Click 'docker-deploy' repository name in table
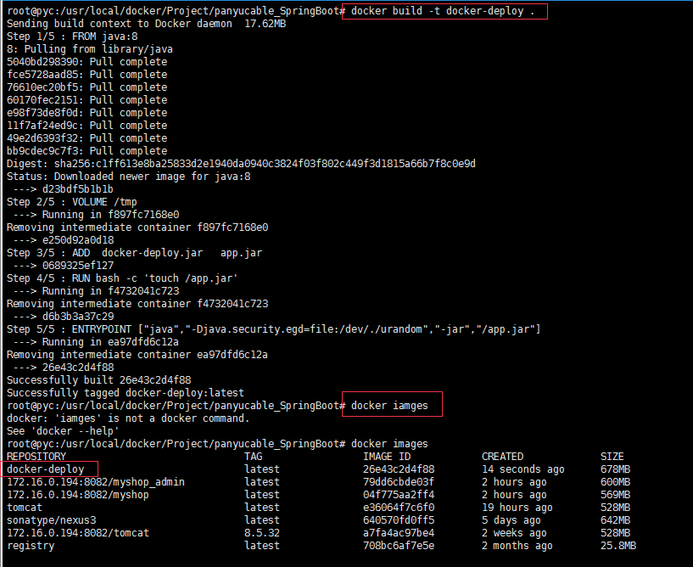The width and height of the screenshot is (693, 567). pyautogui.click(x=45, y=469)
